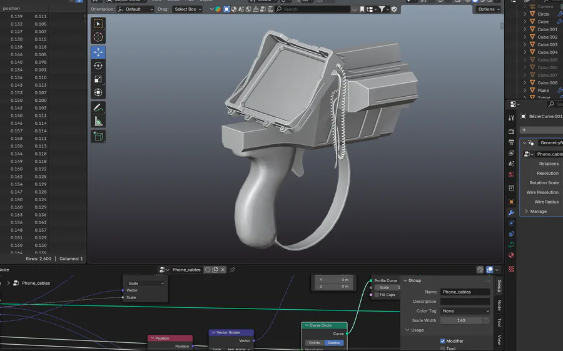Select the Circle object in outliner
563x351 pixels.
543,14
